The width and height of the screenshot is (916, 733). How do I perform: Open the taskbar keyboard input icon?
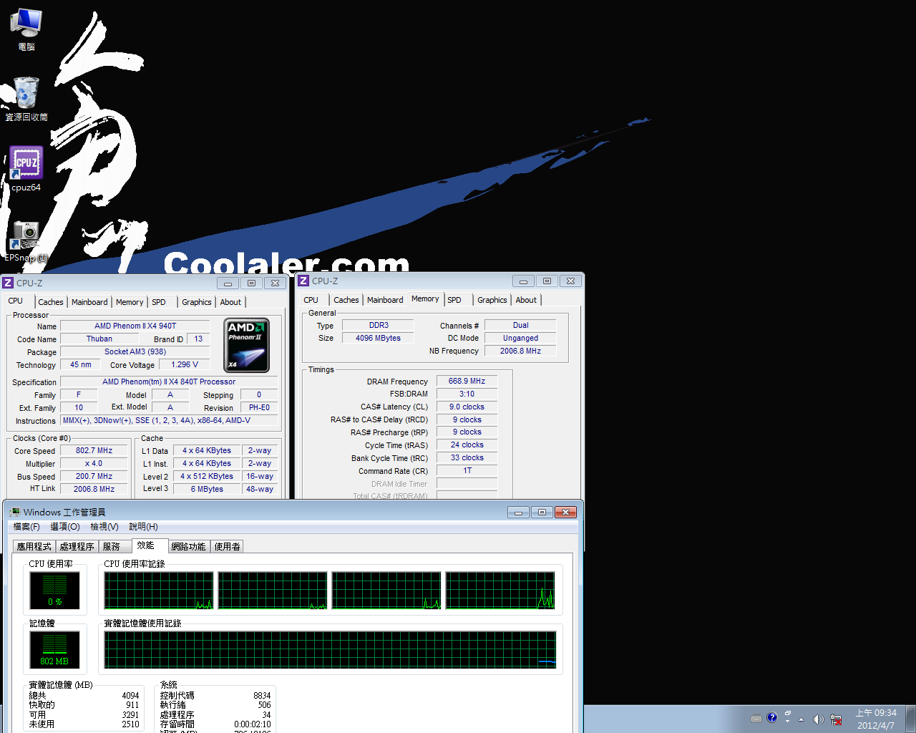(756, 719)
